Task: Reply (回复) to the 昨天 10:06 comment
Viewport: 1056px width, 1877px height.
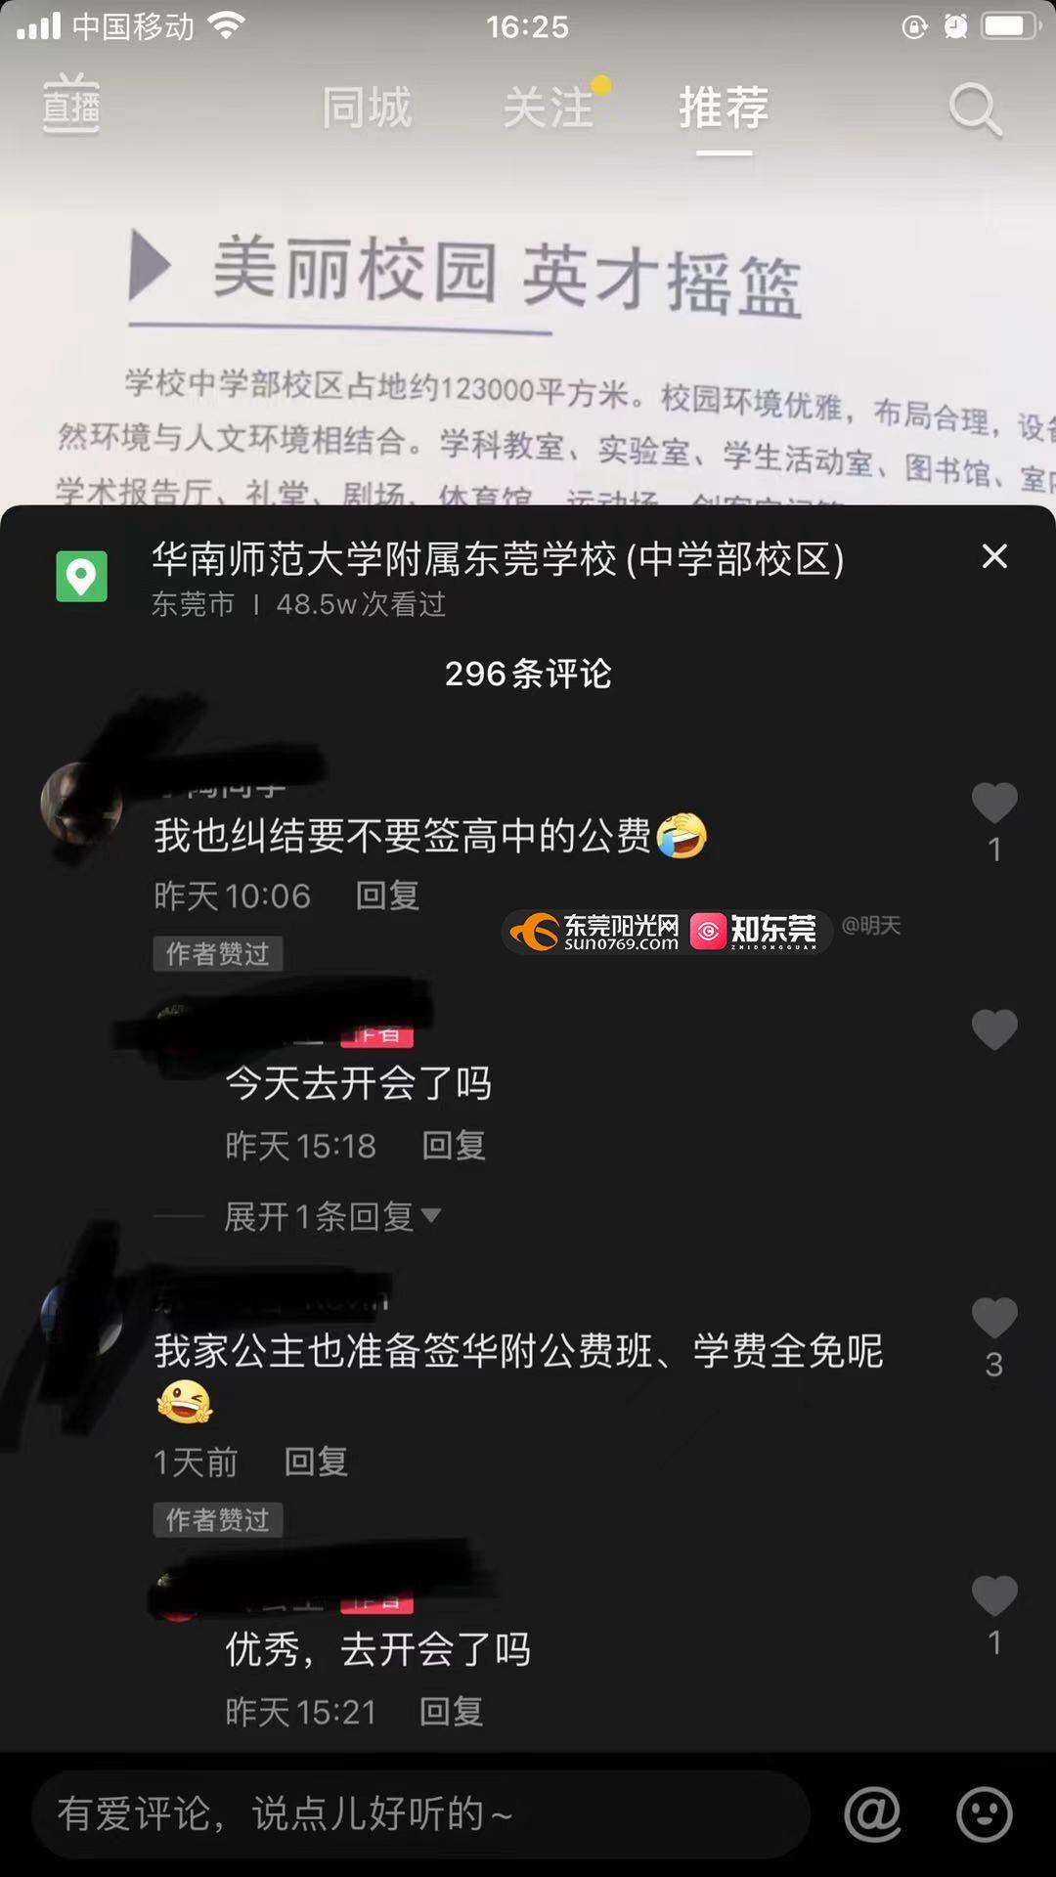Action: click(387, 895)
